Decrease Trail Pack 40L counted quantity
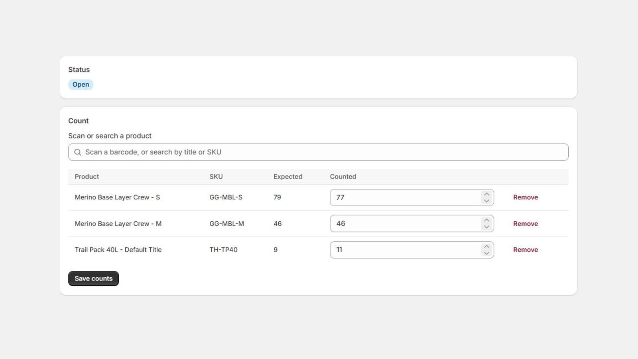 [486, 253]
